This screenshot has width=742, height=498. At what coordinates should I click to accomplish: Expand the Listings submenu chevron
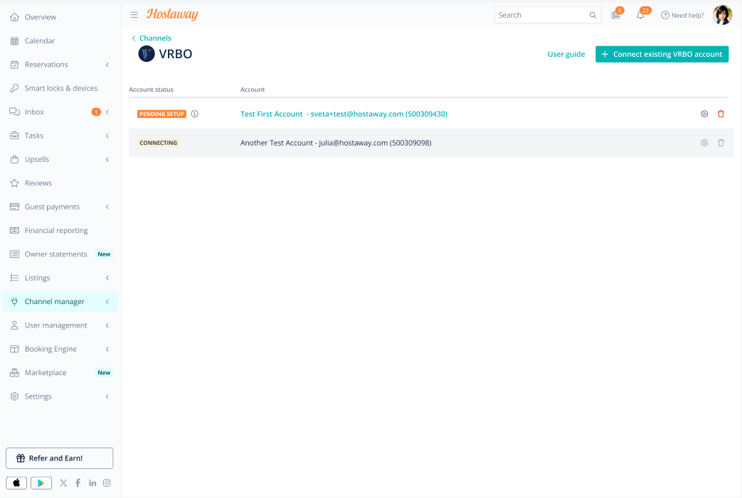tap(107, 278)
